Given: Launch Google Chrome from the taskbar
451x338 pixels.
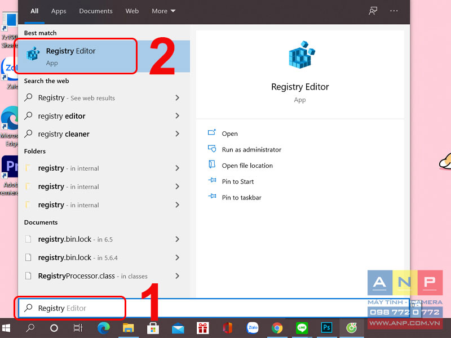Looking at the screenshot, I should coord(277,328).
